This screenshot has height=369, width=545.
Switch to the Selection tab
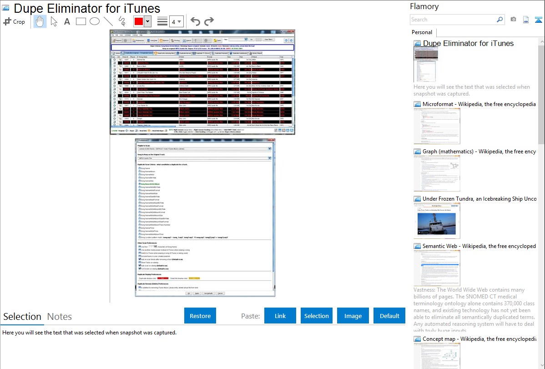22,317
